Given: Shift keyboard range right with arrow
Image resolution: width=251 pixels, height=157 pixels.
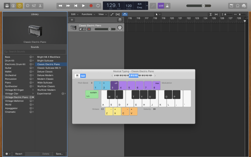Looking at the screenshot, I should [155, 76].
